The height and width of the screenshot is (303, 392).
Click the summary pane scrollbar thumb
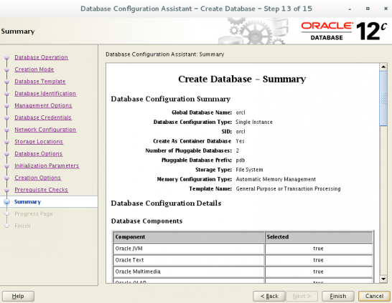point(383,99)
